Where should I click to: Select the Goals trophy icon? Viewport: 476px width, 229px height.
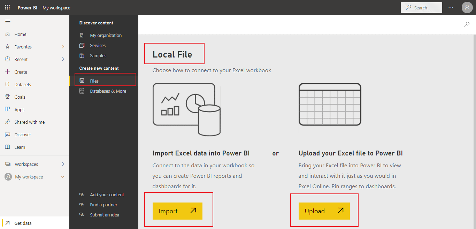(8, 97)
